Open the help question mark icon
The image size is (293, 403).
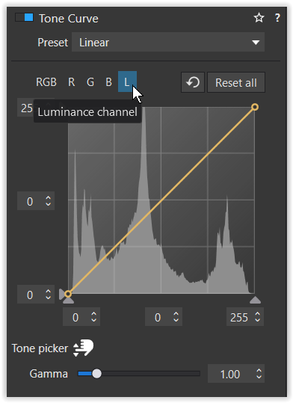click(x=277, y=18)
